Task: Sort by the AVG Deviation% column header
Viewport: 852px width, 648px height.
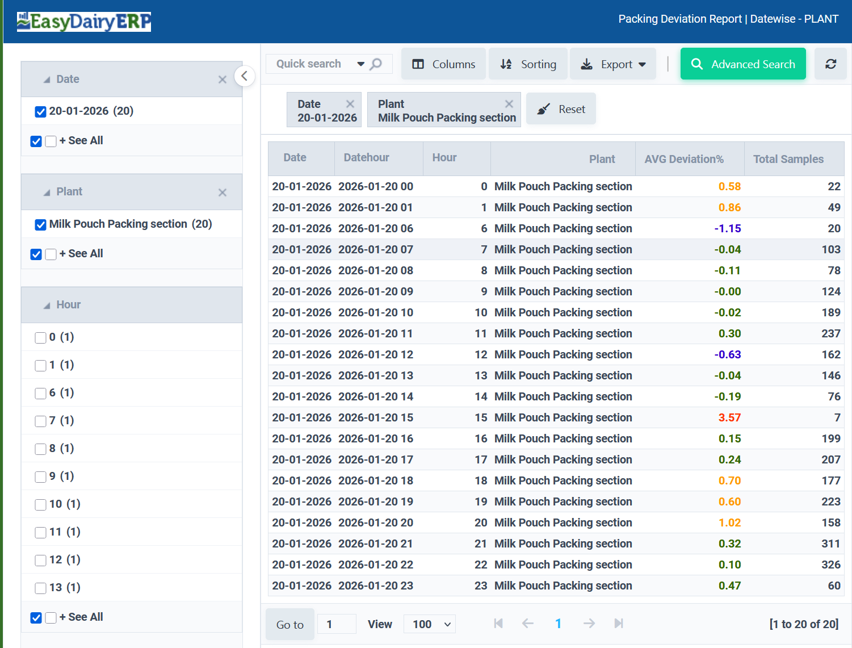Action: pyautogui.click(x=683, y=159)
